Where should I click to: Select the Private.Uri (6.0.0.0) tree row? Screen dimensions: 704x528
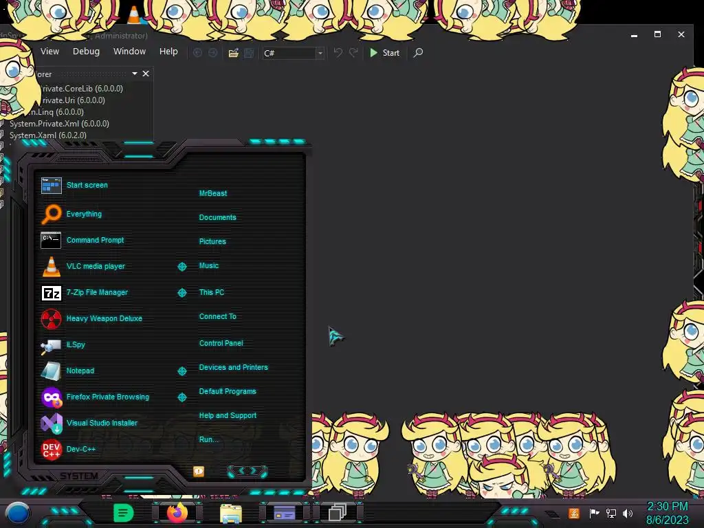pyautogui.click(x=74, y=100)
